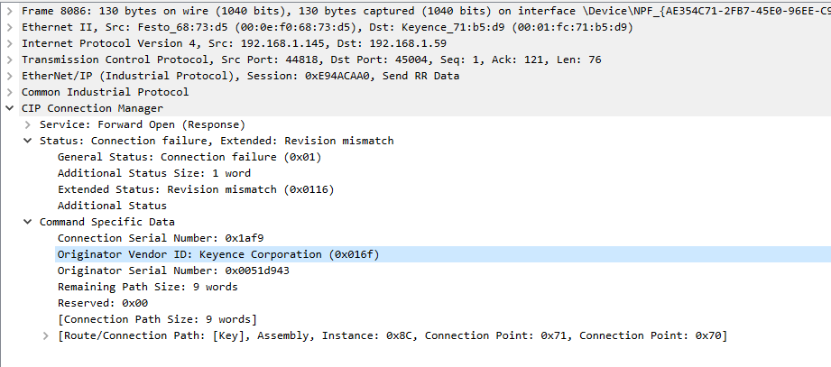
Task: Select Extended Status: Revision mismatch line
Action: point(196,189)
